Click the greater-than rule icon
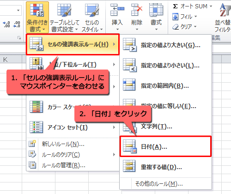 (130, 45)
